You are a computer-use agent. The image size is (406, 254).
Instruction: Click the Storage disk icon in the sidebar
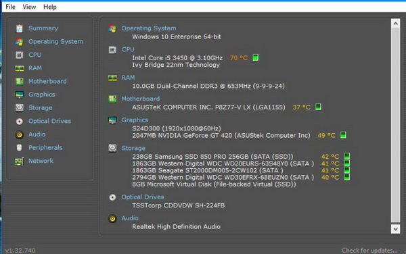(x=20, y=108)
